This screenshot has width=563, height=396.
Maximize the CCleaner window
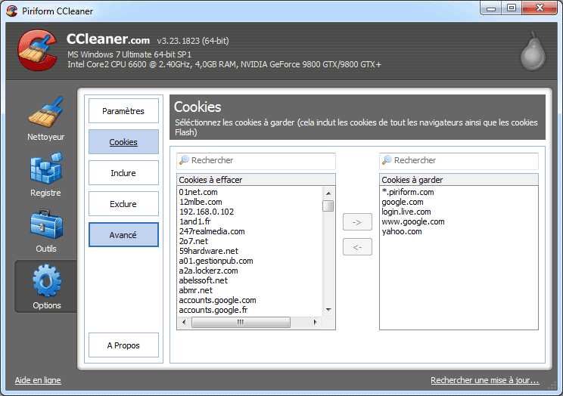coord(512,8)
